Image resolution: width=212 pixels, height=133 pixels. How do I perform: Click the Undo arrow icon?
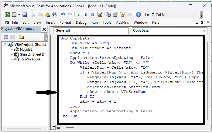[63, 15]
